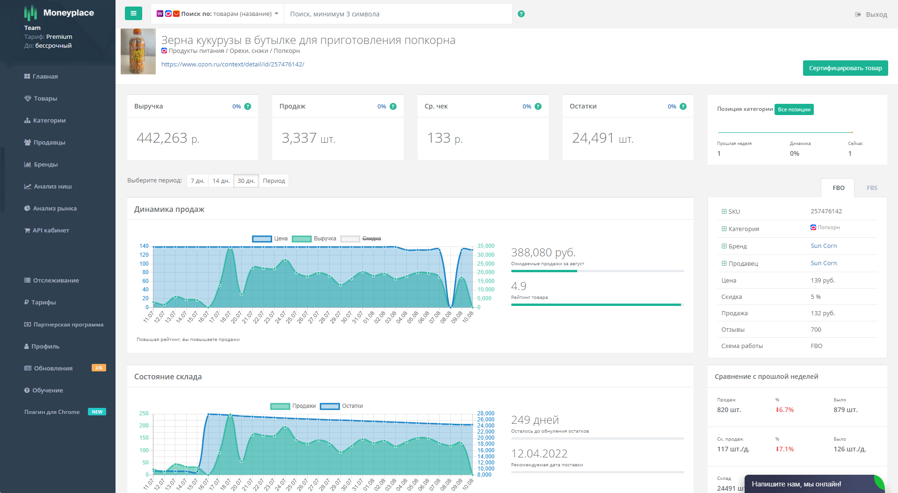Open the Поиск по search type dropdown

tap(217, 14)
